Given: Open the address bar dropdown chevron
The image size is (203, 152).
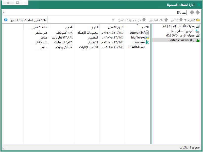Looking at the screenshot, I should (x=4, y=12).
